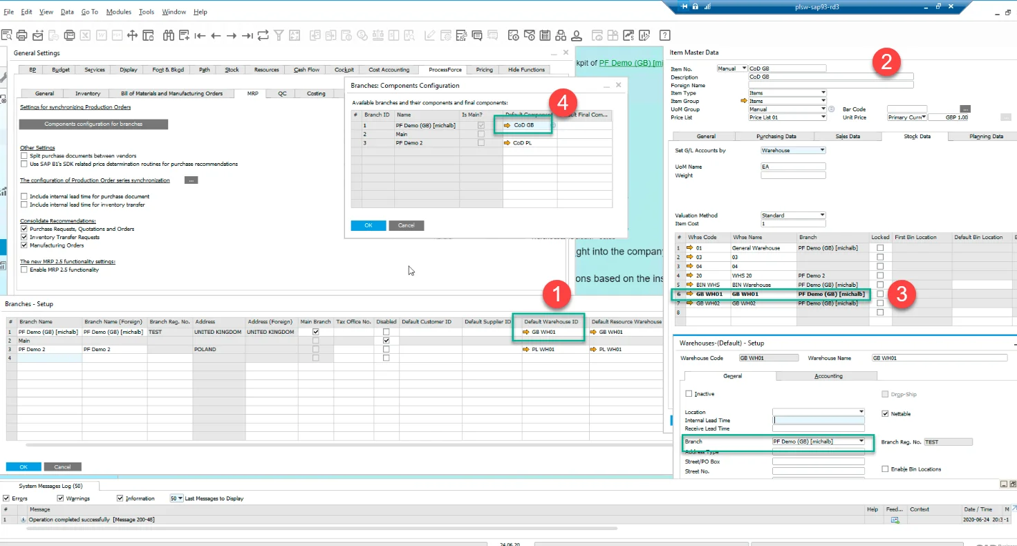Follow the GB WH01 Default Warehouse link arrow
This screenshot has width=1017, height=546.
point(526,332)
